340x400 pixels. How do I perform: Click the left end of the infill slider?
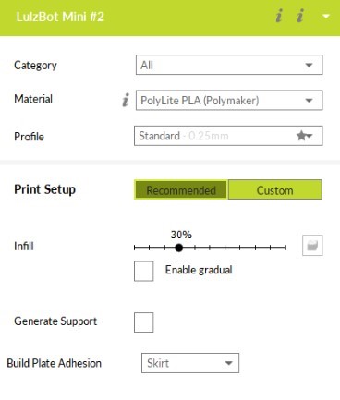click(x=135, y=248)
